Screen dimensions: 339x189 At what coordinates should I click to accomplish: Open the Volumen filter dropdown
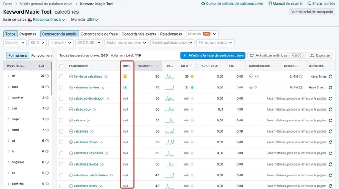pyautogui.click(x=15, y=43)
